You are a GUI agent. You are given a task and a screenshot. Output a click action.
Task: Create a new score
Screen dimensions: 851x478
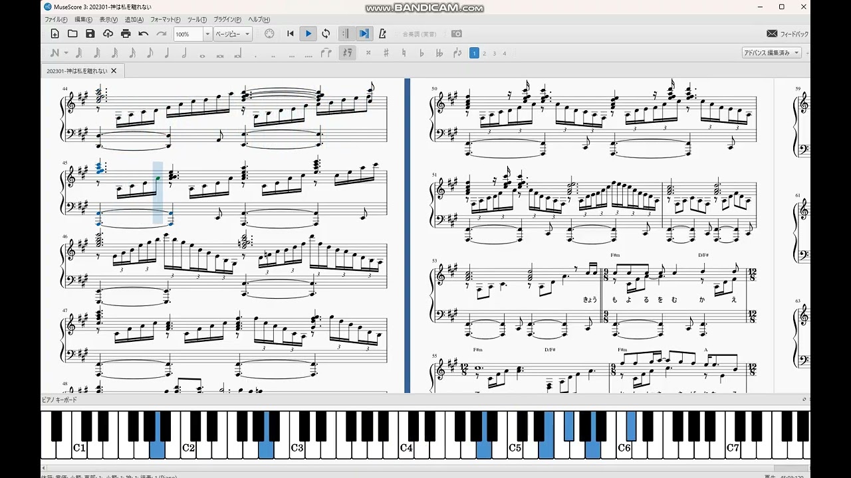pyautogui.click(x=55, y=34)
